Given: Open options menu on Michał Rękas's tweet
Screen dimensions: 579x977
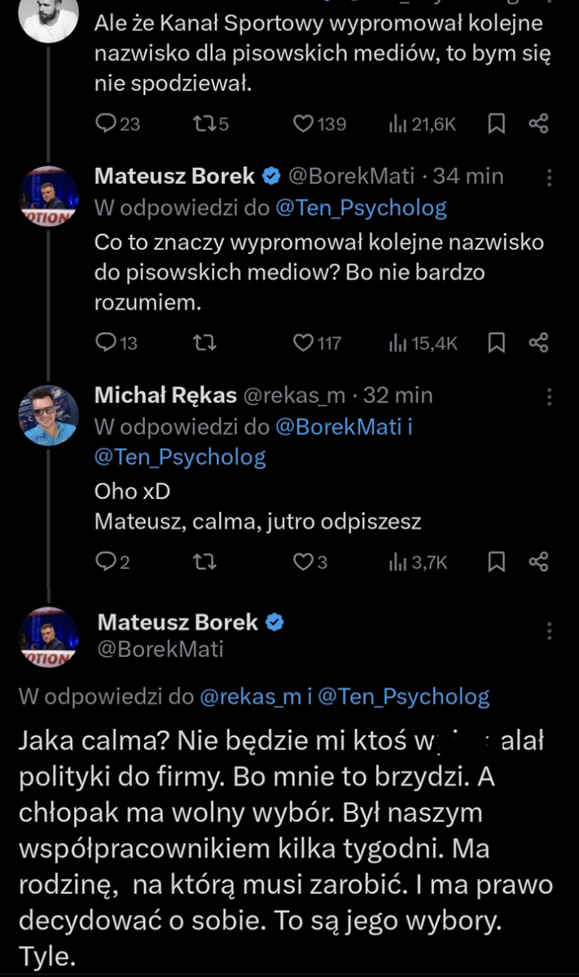Looking at the screenshot, I should point(550,396).
